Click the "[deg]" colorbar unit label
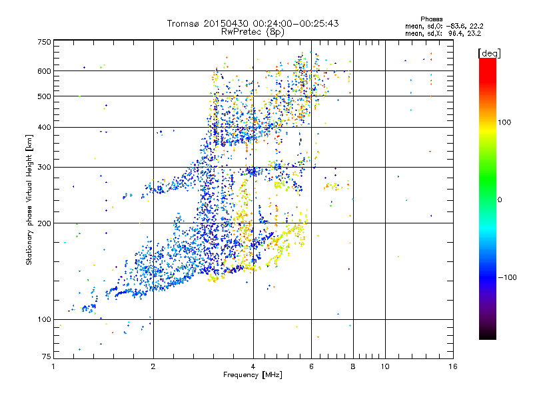The width and height of the screenshot is (533, 399). 489,53
